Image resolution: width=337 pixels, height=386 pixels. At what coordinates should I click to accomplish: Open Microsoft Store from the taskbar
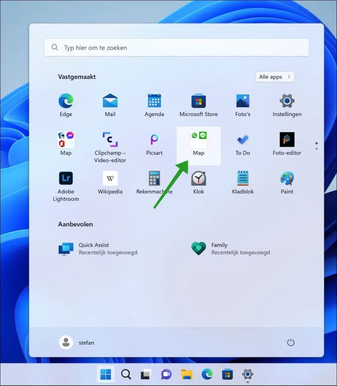tap(227, 374)
